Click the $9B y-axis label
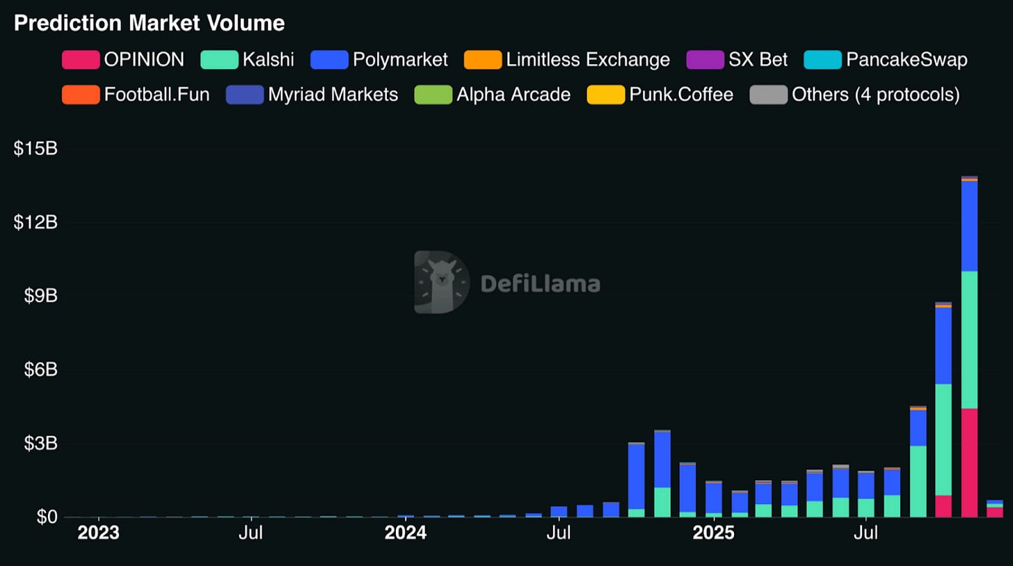This screenshot has height=566, width=1013. pyautogui.click(x=40, y=297)
